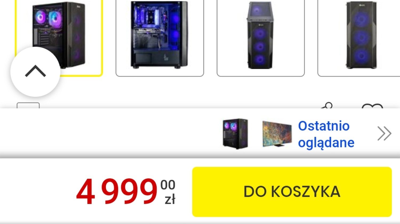Screen dimensions: 400x224
Task: Tap the scroll-to-top chevron circle
Action: [x=35, y=72]
